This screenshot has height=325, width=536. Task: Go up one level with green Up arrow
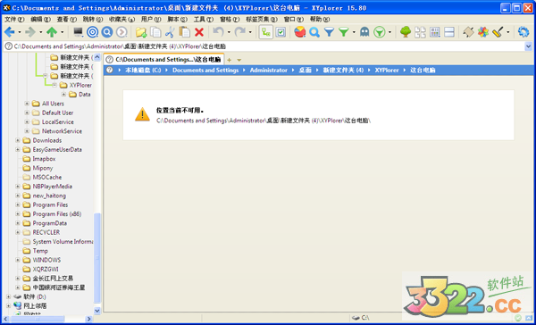52,32
